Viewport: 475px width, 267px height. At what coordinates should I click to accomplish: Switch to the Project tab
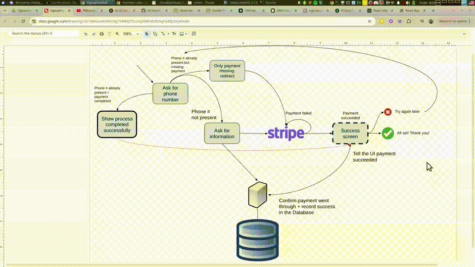pyautogui.click(x=347, y=10)
